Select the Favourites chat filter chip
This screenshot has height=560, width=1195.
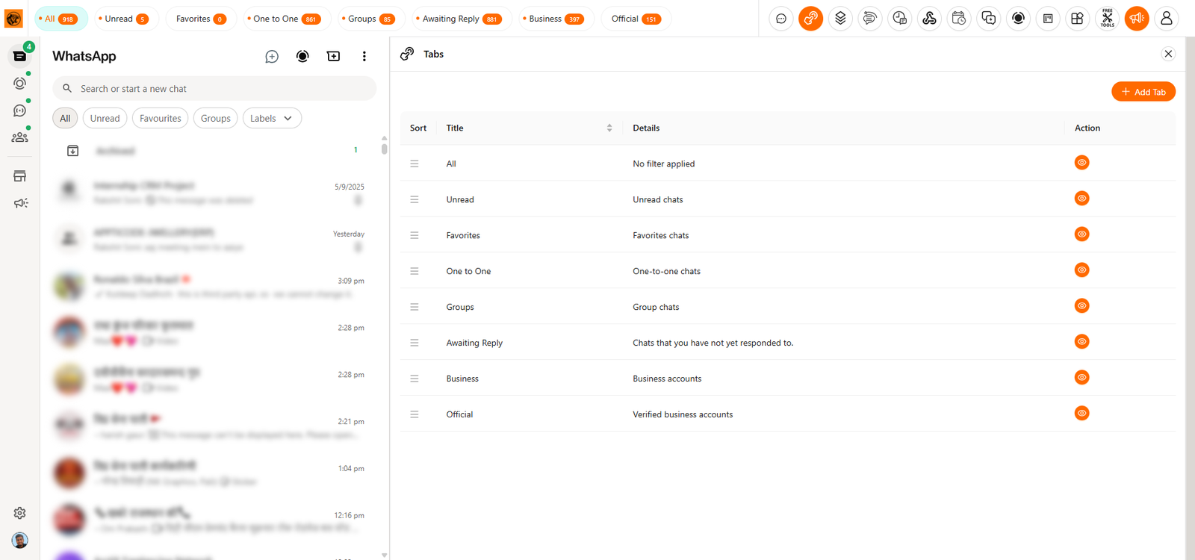(161, 119)
